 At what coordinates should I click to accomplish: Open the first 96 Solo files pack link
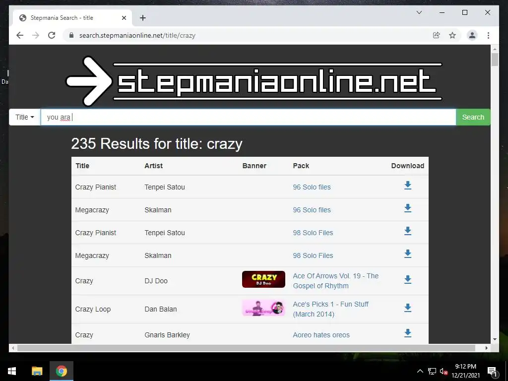(x=312, y=187)
